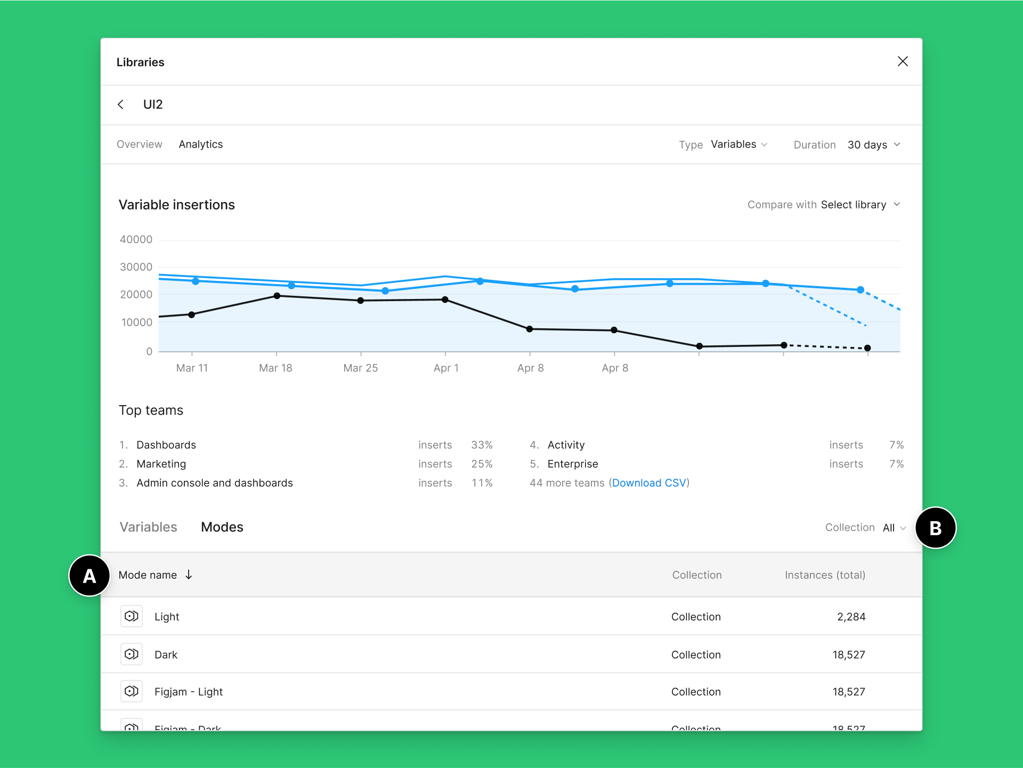This screenshot has width=1023, height=768.
Task: Click the black data point above Mar 18
Action: [277, 296]
